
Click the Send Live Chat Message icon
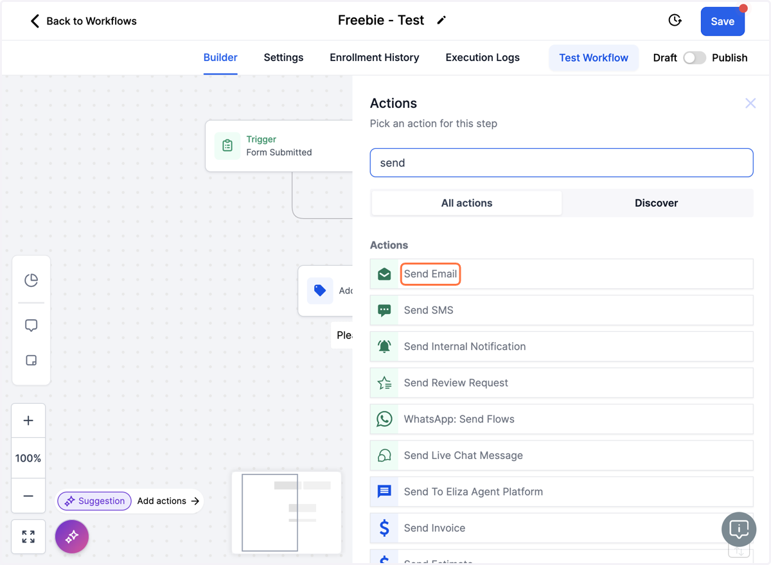point(384,456)
